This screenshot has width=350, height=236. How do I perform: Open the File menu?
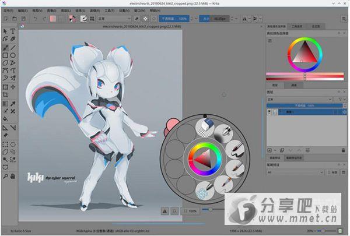point(9,10)
